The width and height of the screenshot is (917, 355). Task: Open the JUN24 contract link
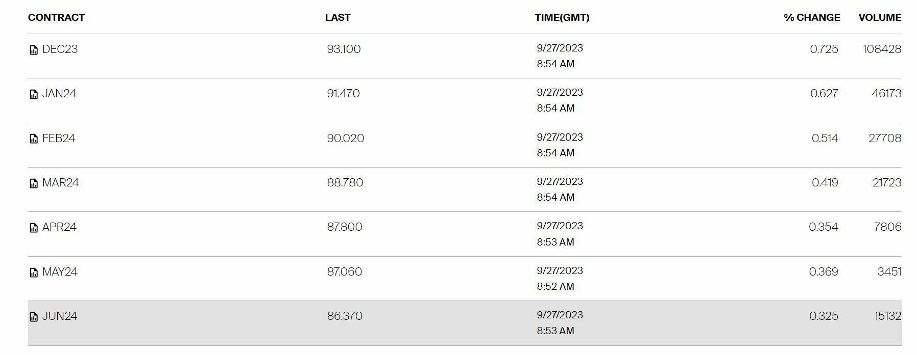pyautogui.click(x=60, y=316)
